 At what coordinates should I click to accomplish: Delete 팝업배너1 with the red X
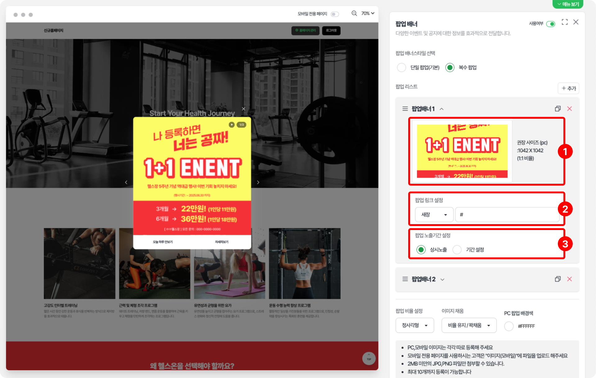point(570,109)
